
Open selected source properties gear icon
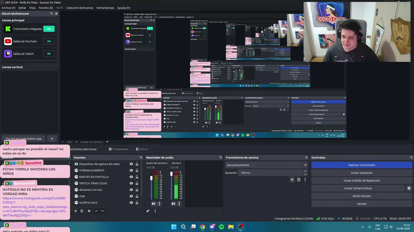89,211
